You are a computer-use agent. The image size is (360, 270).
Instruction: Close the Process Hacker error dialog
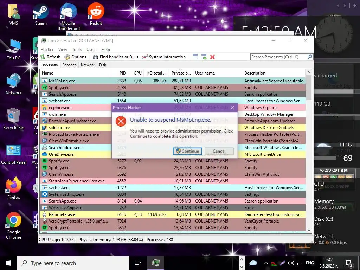pos(232,108)
